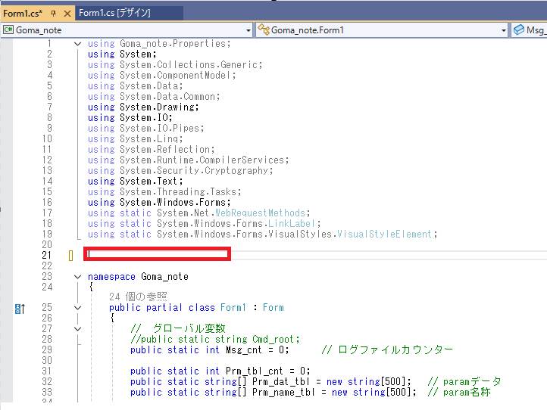Collapse the namespace Goma_note block
Image resolution: width=547 pixels, height=410 pixels.
(x=77, y=277)
